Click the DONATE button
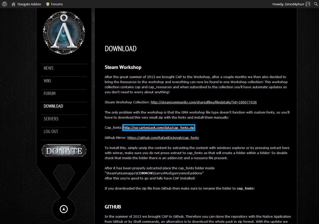The image size is (319, 224). tap(64, 151)
